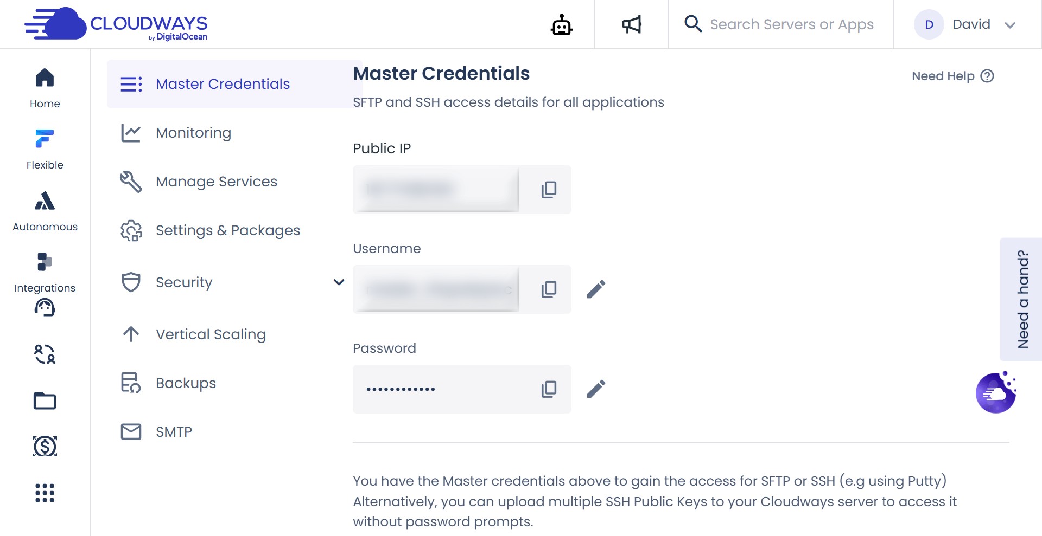Copy the Public IP address

click(x=549, y=190)
